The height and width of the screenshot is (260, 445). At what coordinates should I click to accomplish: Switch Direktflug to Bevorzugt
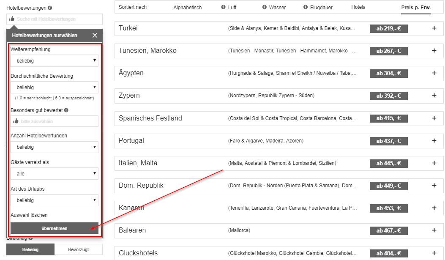click(78, 249)
